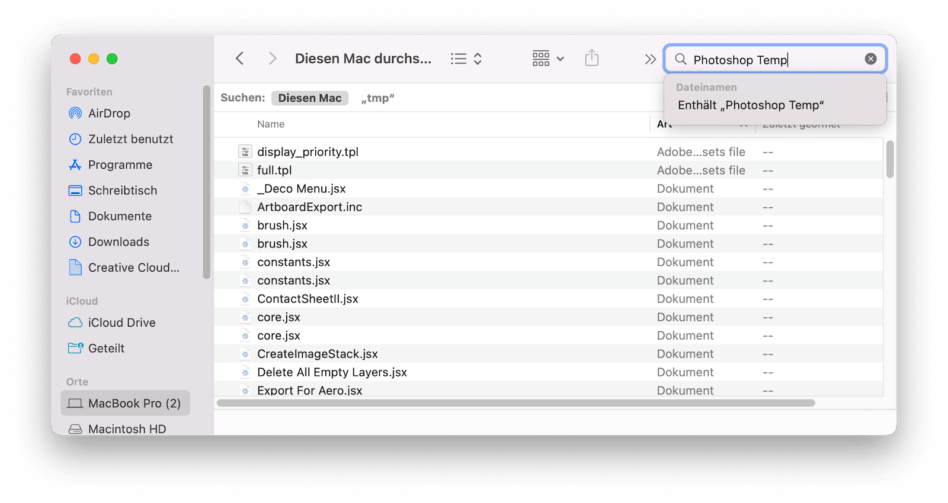Open Downloads in the sidebar
The width and height of the screenshot is (948, 503).
click(x=118, y=242)
